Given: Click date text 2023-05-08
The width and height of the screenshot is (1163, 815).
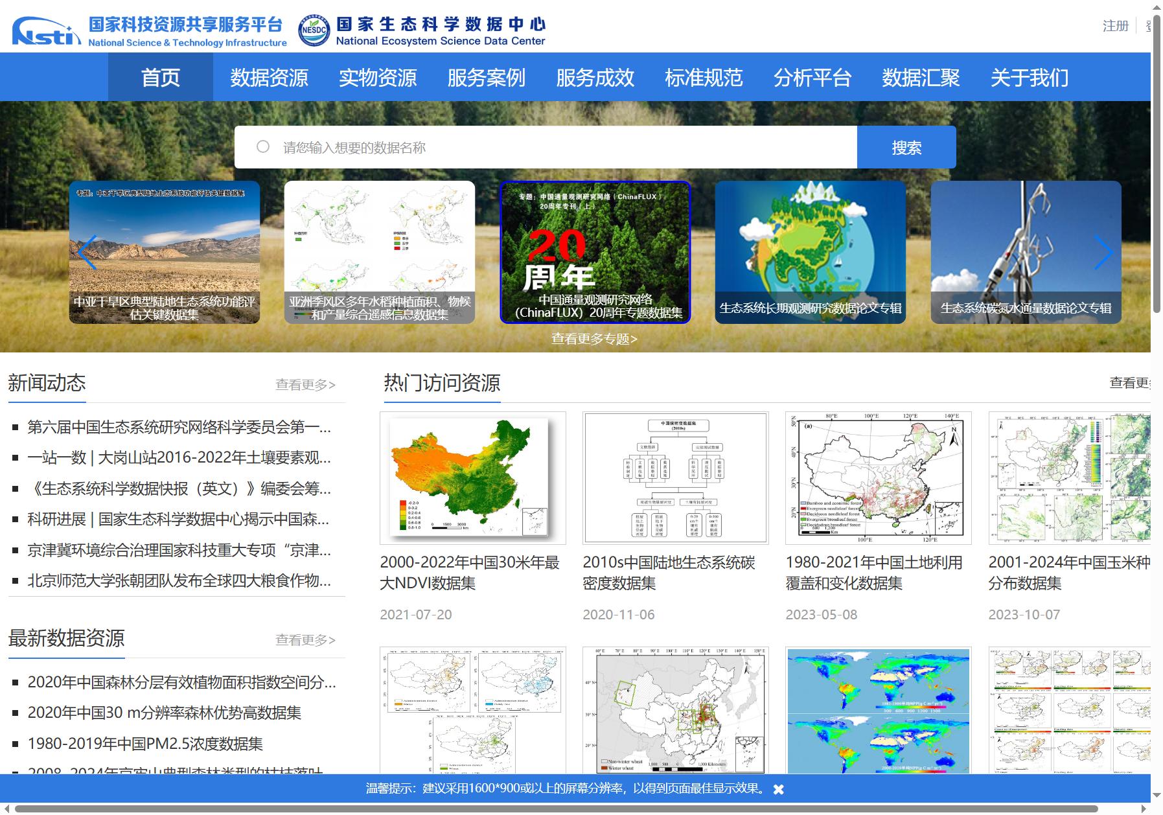Looking at the screenshot, I should 822,614.
